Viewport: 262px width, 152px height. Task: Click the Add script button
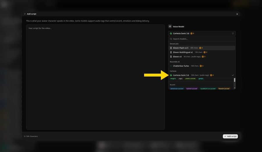(230, 136)
